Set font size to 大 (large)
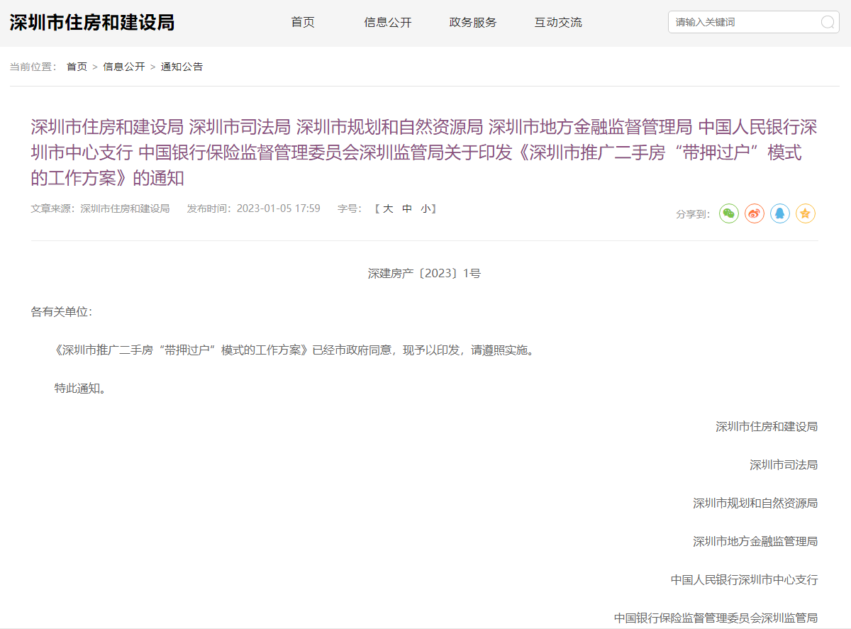This screenshot has width=851, height=629. 388,208
